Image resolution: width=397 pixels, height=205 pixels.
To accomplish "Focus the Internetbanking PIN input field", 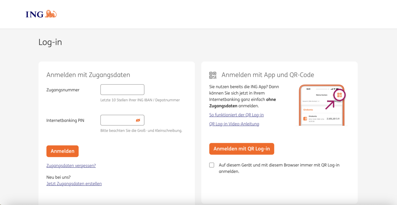I will click(x=118, y=120).
